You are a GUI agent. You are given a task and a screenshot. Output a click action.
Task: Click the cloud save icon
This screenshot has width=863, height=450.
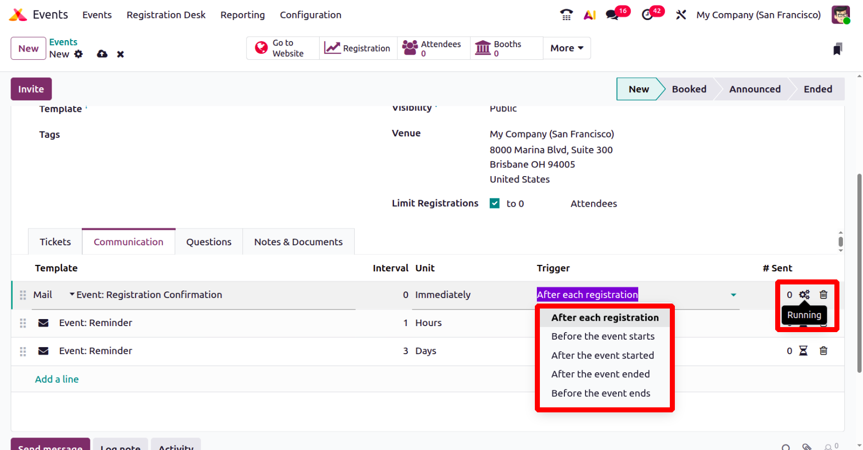(x=102, y=54)
